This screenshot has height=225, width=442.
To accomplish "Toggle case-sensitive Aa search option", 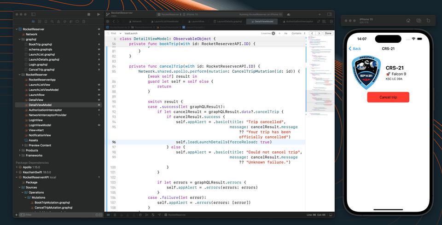I will click(x=285, y=33).
